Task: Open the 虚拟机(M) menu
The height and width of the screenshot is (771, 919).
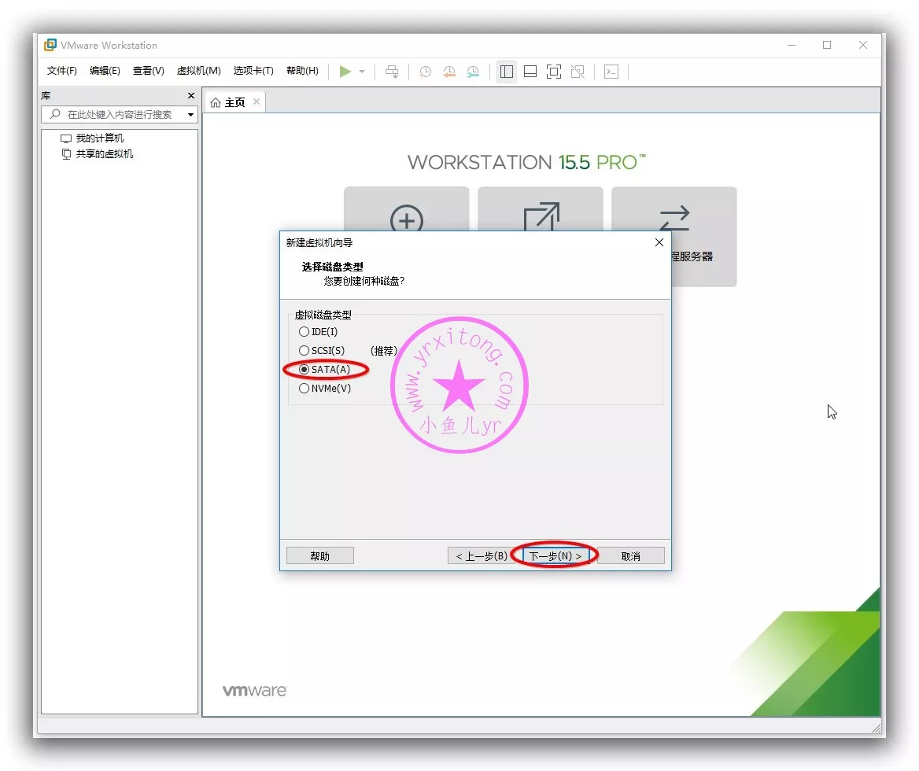Action: pos(198,71)
